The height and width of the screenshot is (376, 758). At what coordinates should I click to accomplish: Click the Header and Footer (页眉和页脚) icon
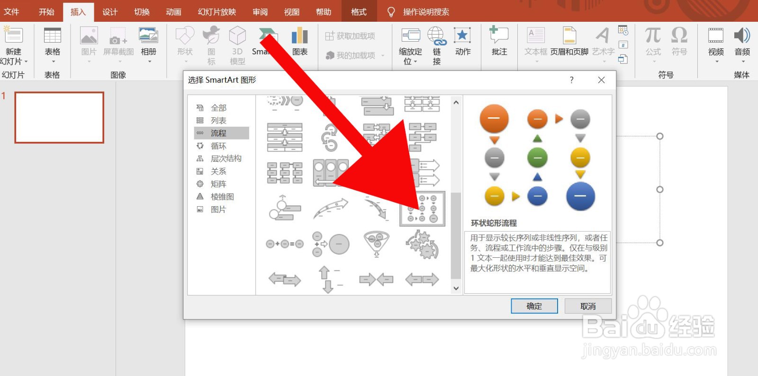click(569, 35)
